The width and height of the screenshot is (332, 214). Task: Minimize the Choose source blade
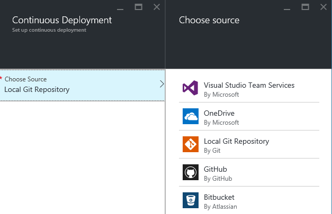(x=288, y=7)
